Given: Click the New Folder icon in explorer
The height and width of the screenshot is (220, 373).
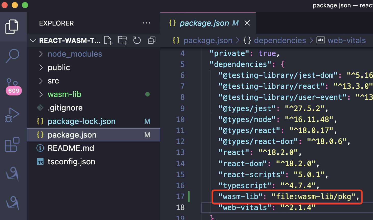Looking at the screenshot, I should 122,40.
